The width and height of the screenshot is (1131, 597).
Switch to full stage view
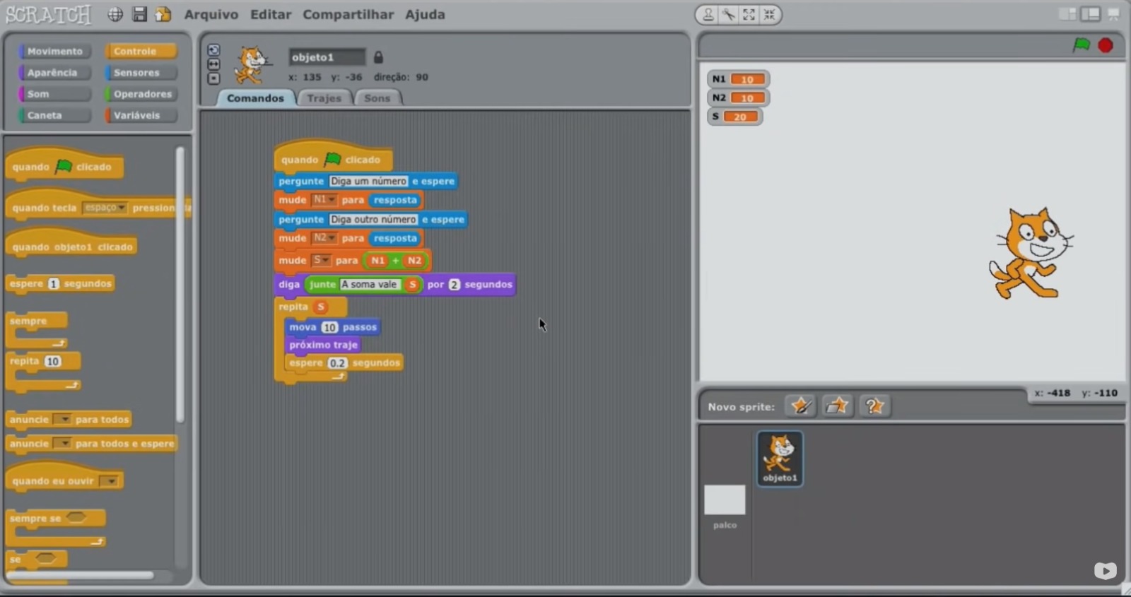click(x=1091, y=14)
